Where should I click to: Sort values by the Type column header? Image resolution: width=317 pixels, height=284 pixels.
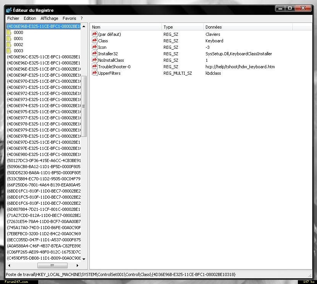tap(182, 27)
